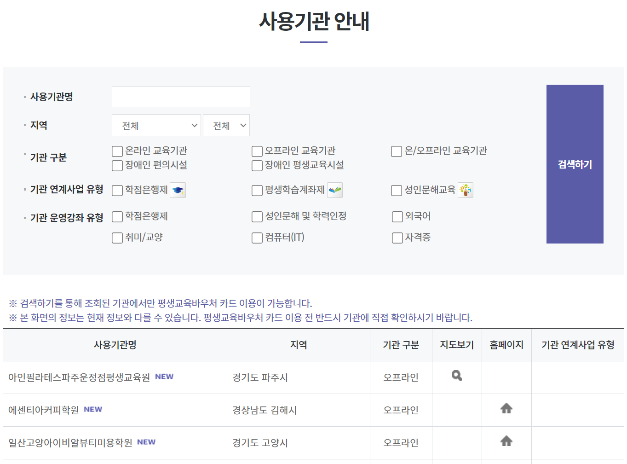Click the 홈페이지 column header

coord(506,345)
